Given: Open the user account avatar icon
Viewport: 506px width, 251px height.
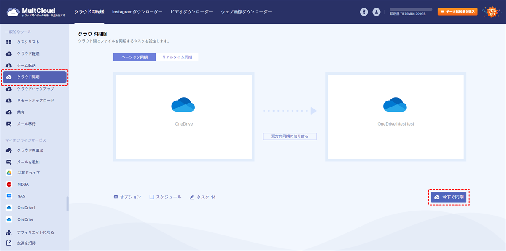Looking at the screenshot, I should (x=377, y=12).
